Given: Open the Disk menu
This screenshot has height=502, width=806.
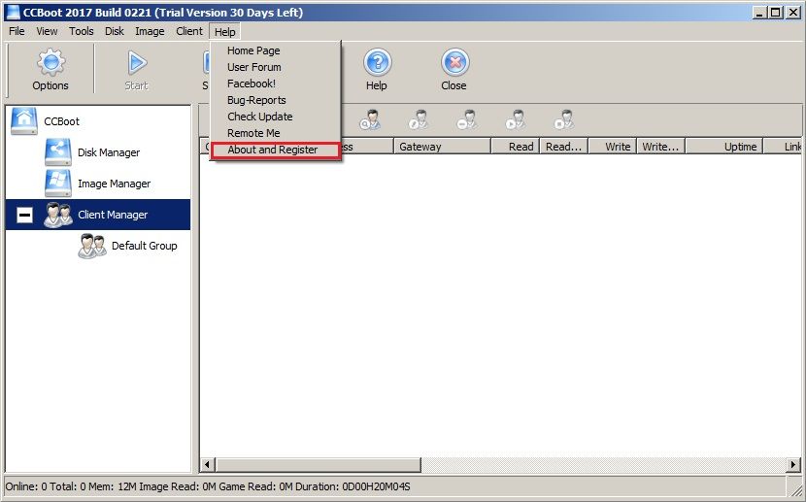Looking at the screenshot, I should (x=115, y=31).
